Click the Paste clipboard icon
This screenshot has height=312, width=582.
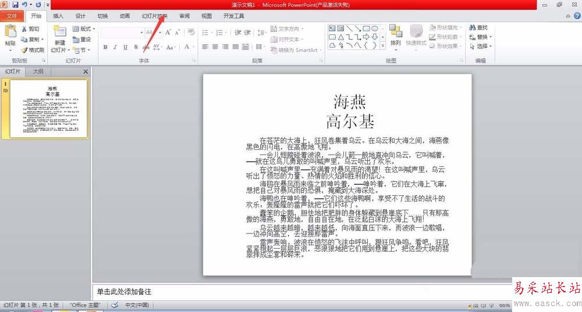coord(10,31)
